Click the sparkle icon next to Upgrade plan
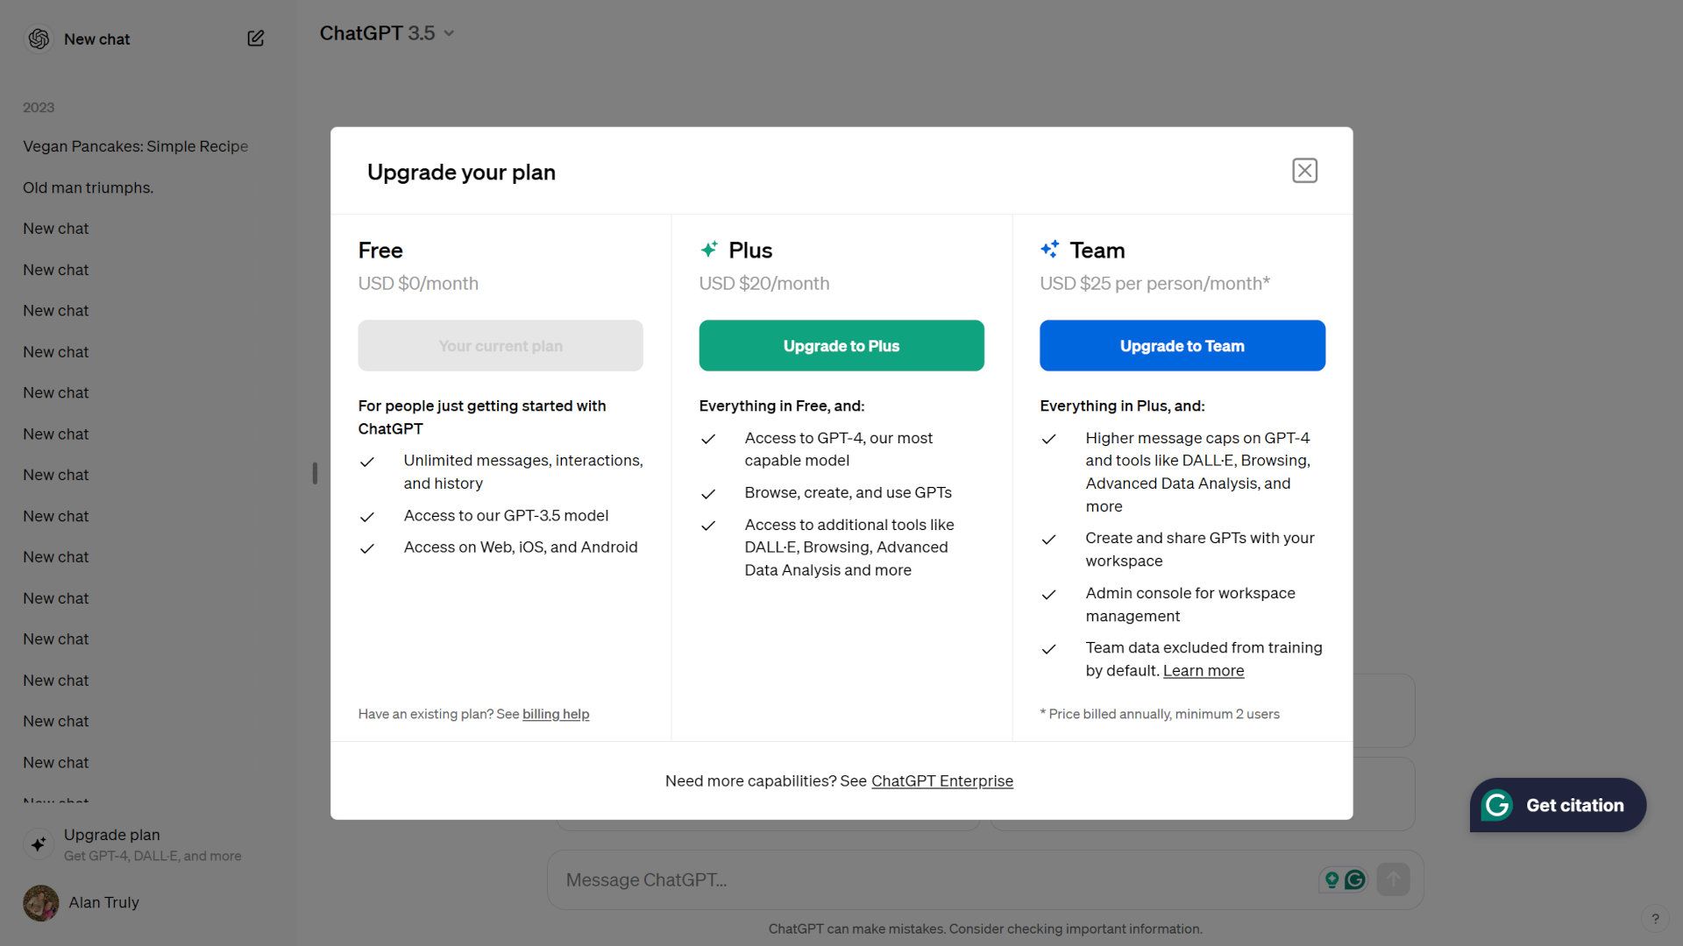This screenshot has height=946, width=1683. coord(39,844)
